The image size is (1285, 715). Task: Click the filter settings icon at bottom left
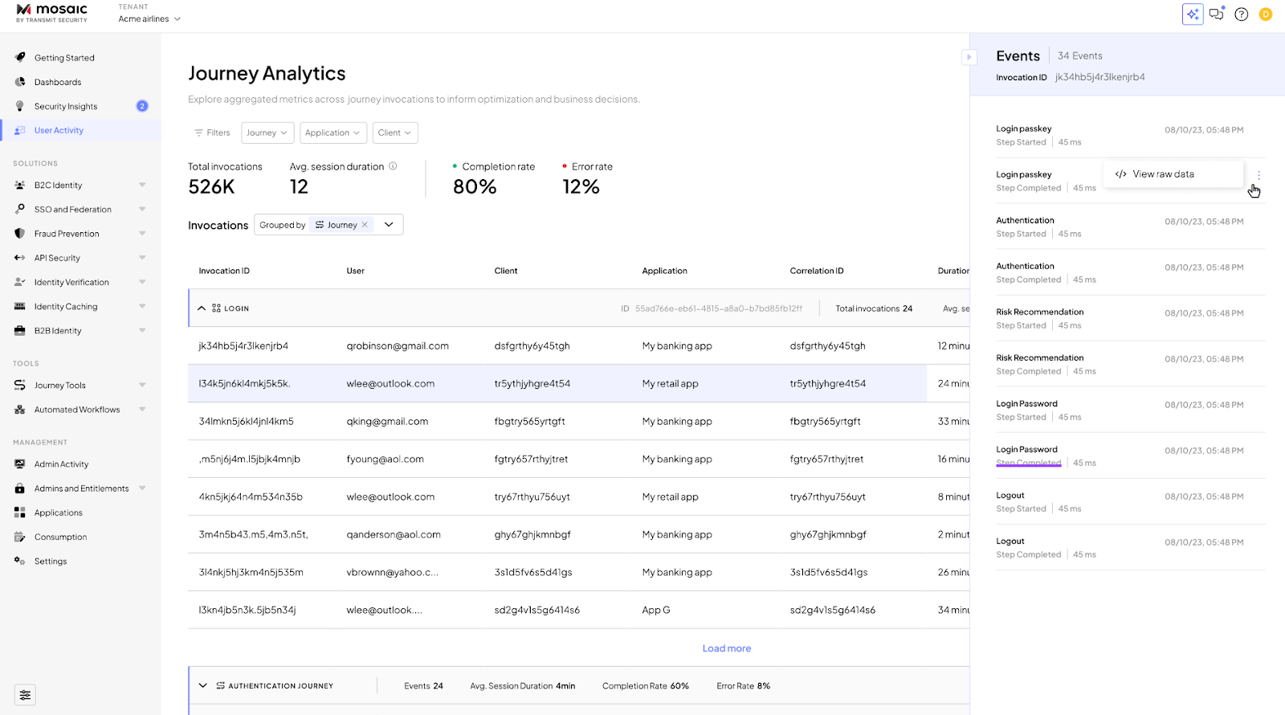pyautogui.click(x=25, y=695)
